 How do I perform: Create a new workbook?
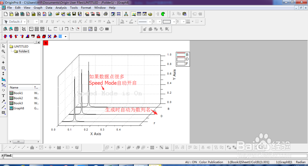coord(17,14)
